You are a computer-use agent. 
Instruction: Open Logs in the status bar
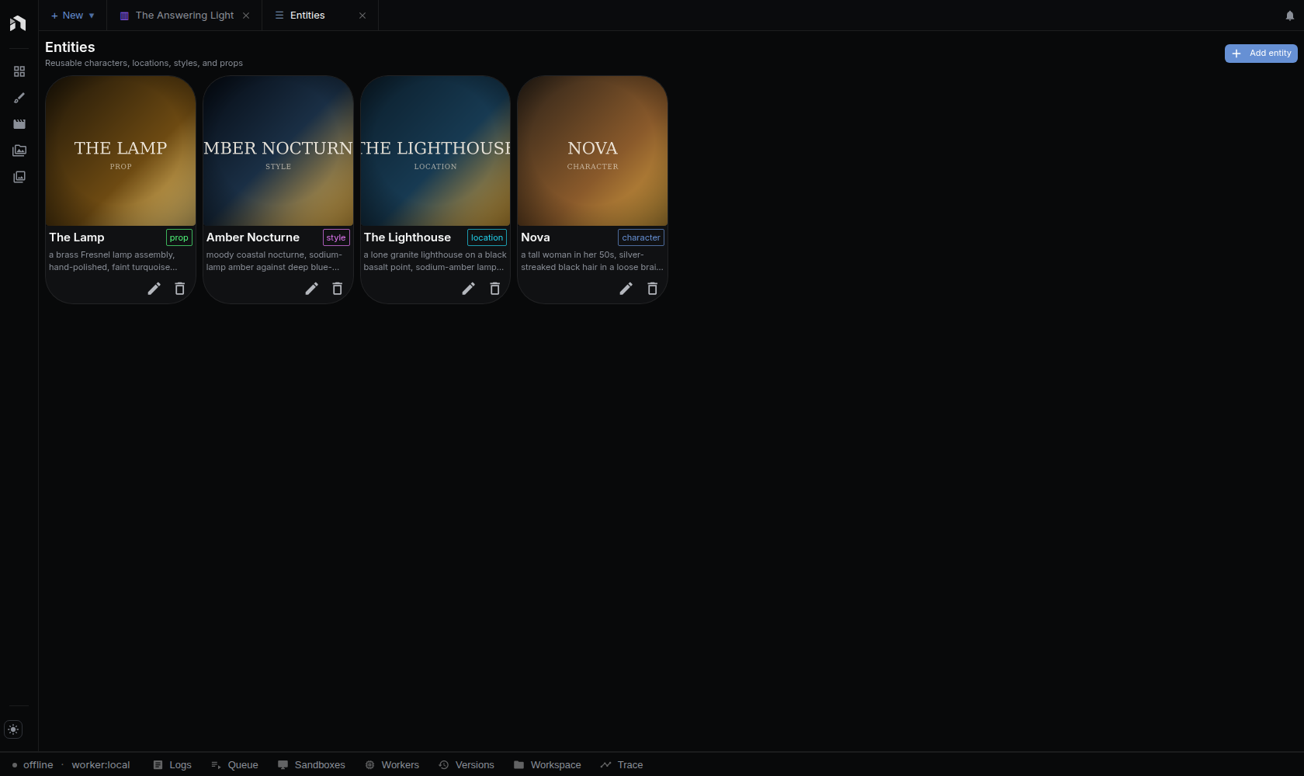(x=172, y=765)
